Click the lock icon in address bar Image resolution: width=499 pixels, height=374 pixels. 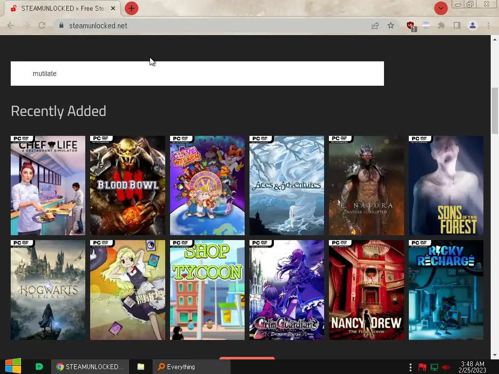(x=61, y=25)
